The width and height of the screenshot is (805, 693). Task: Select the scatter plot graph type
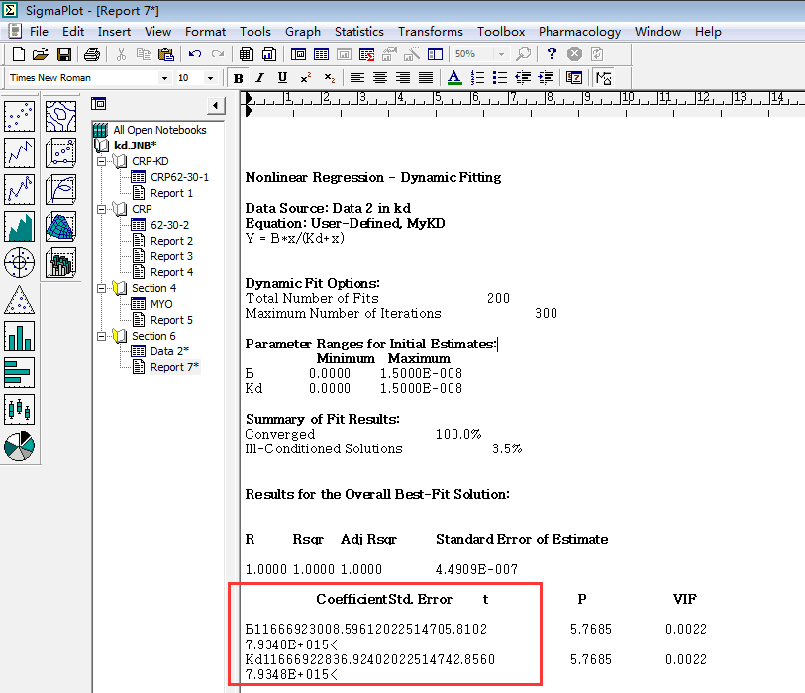tap(20, 116)
